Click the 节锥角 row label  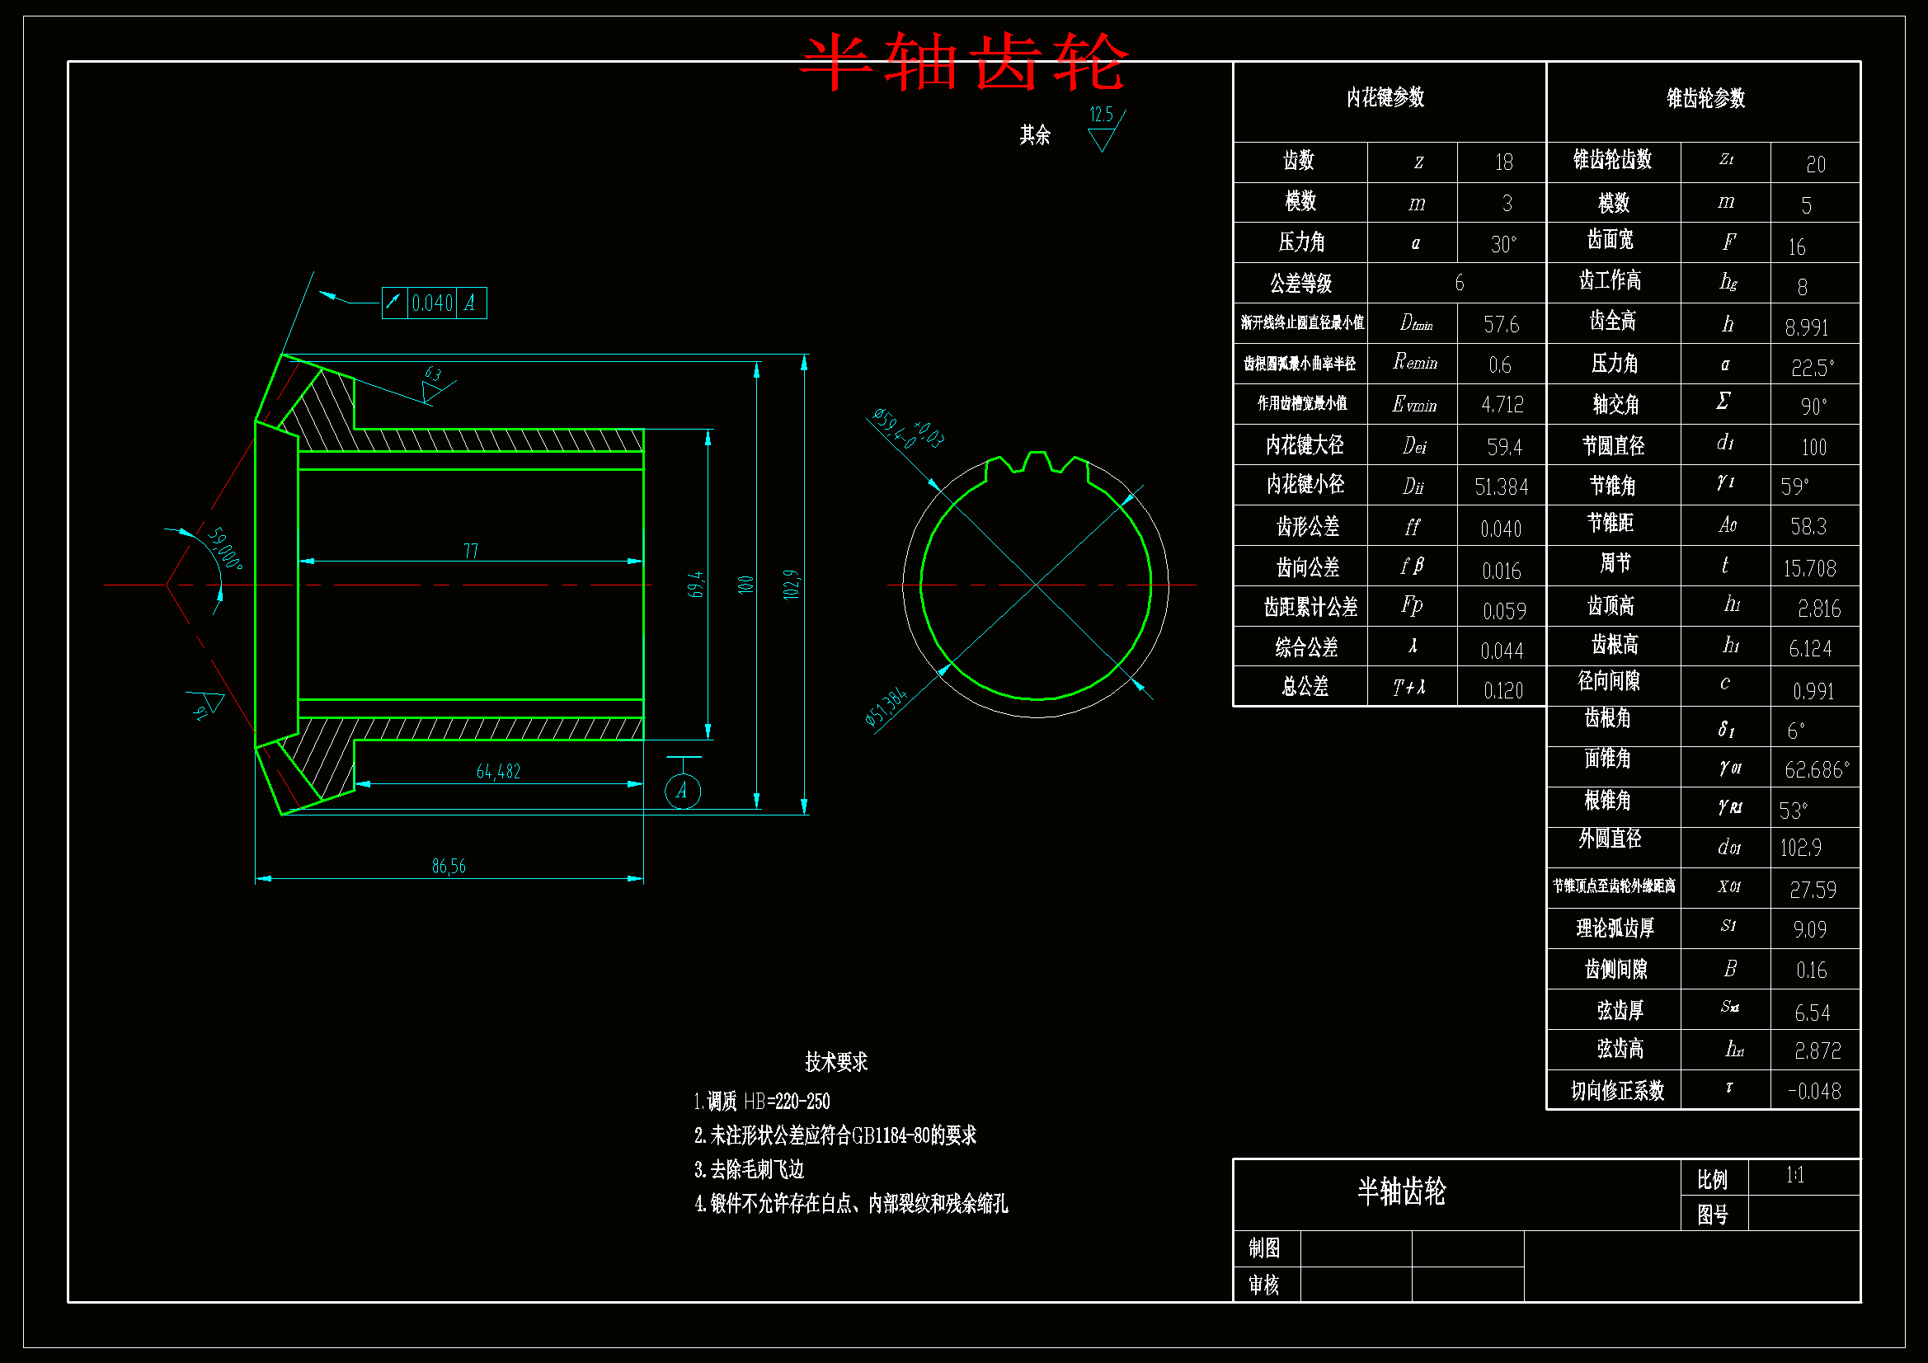[x=1612, y=486]
